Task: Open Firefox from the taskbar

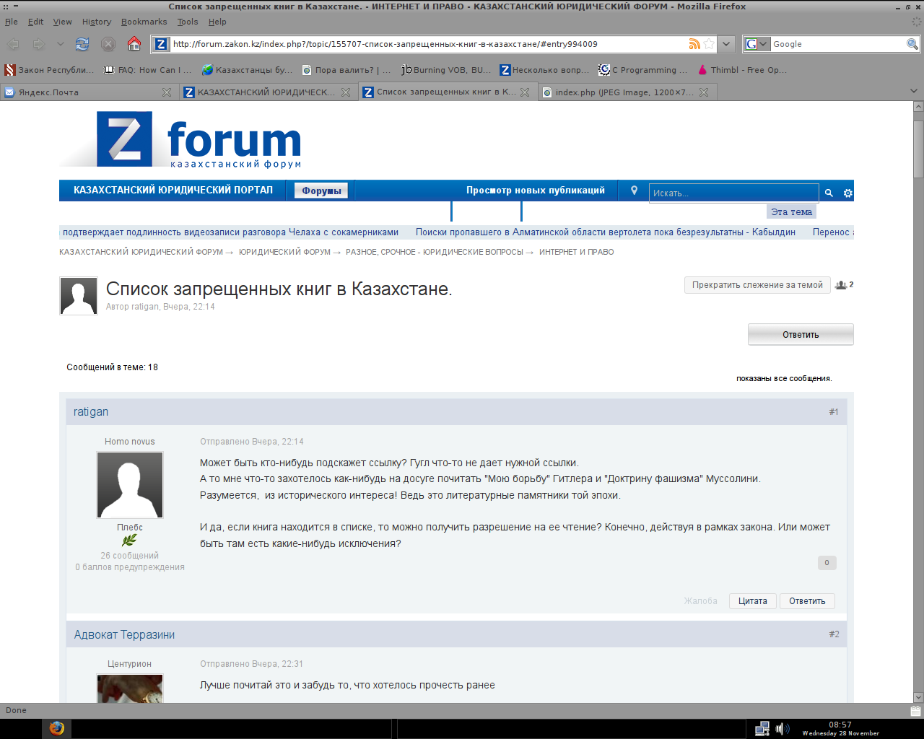Action: click(x=56, y=728)
